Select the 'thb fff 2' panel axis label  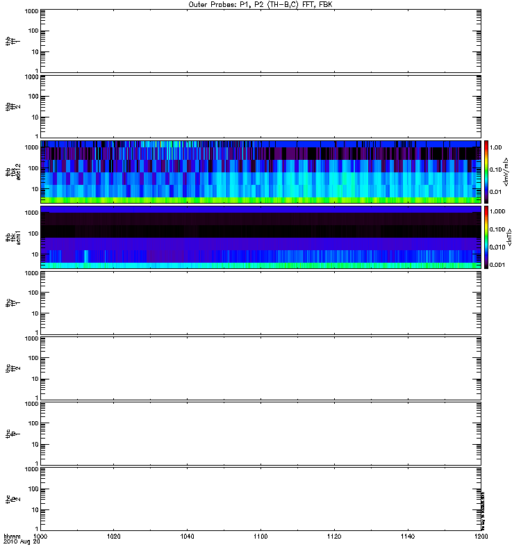pos(13,106)
